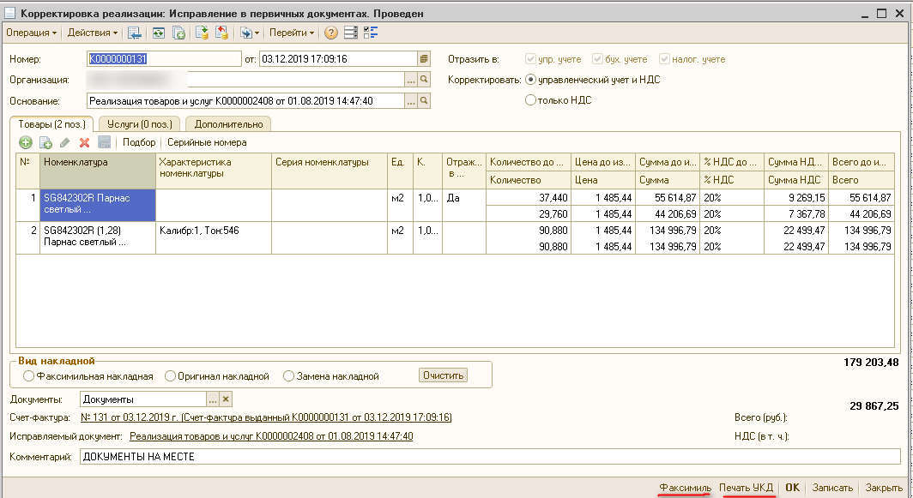Screen dimensions: 913x498
Task: Click into the Комментарий text field
Action: pos(489,456)
